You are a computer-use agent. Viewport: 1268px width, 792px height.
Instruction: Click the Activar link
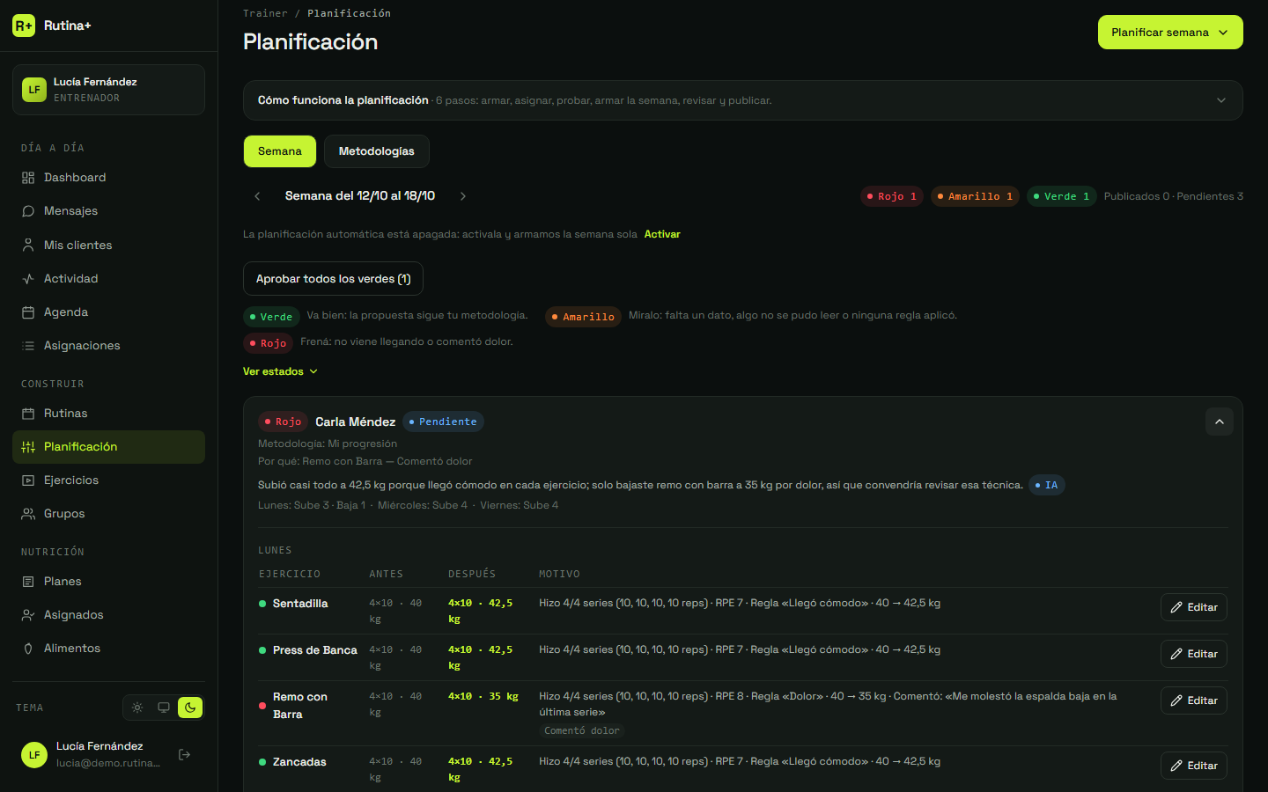662,234
